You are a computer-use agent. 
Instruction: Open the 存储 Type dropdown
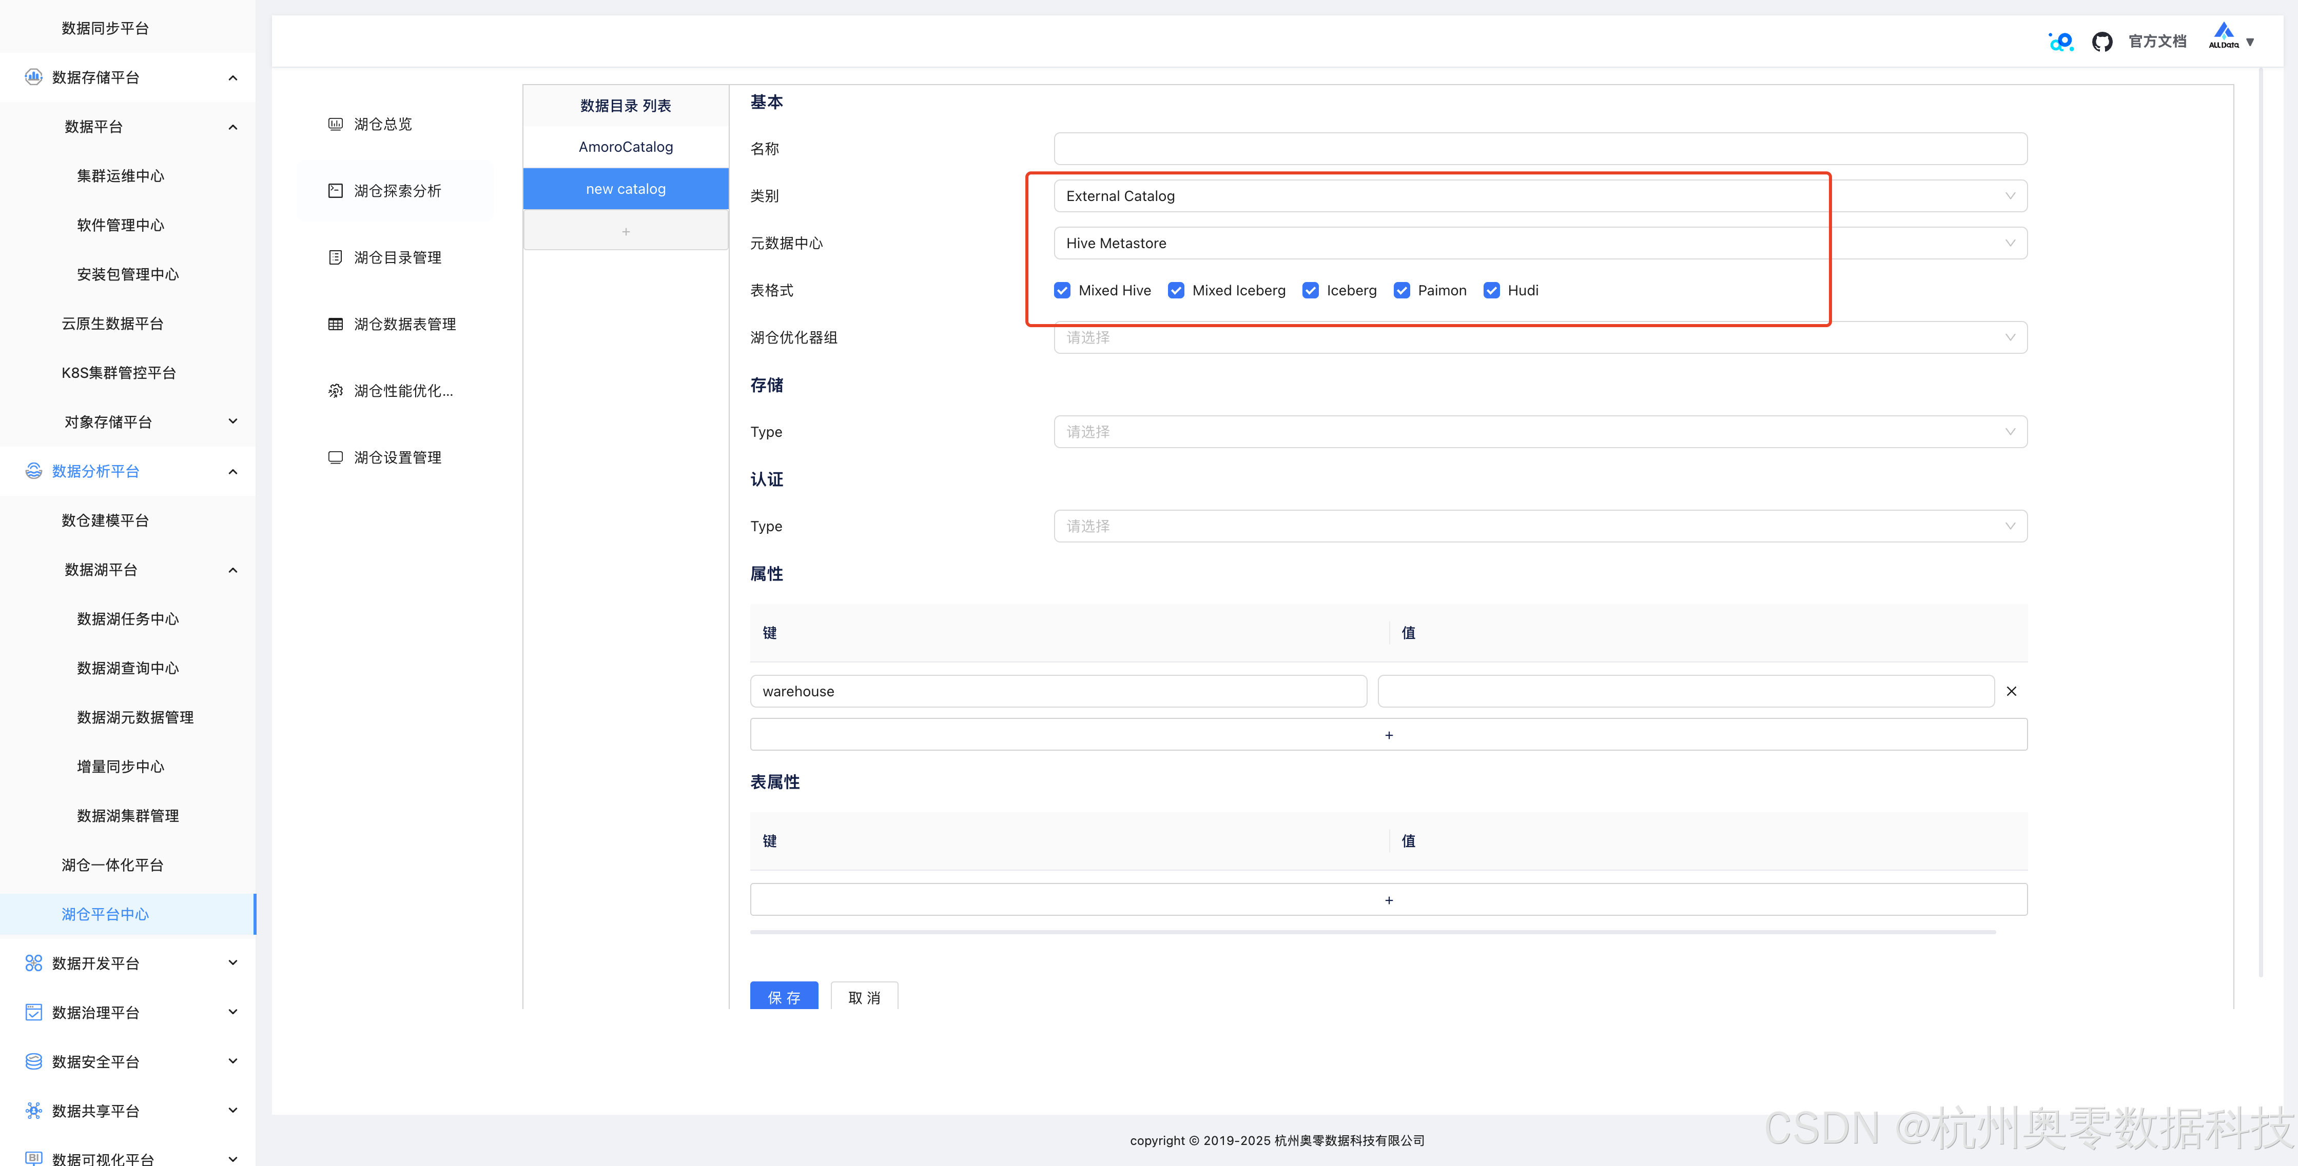[1541, 431]
